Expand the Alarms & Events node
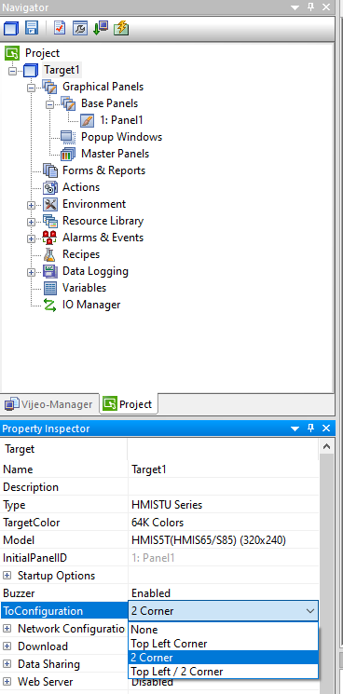 pos(31,239)
